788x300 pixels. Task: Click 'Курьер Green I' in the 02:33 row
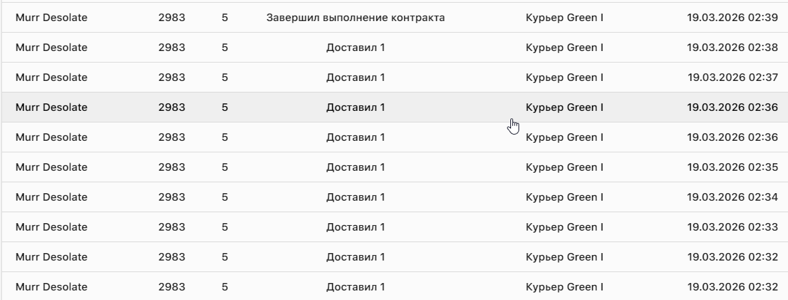tap(564, 227)
